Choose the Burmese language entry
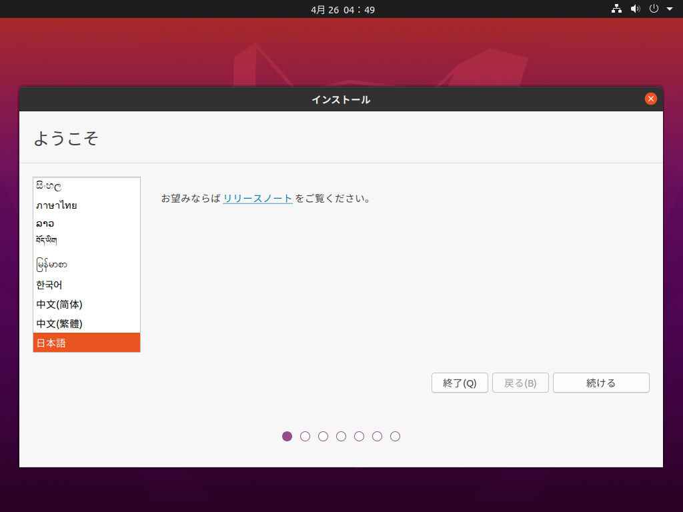 pyautogui.click(x=87, y=264)
